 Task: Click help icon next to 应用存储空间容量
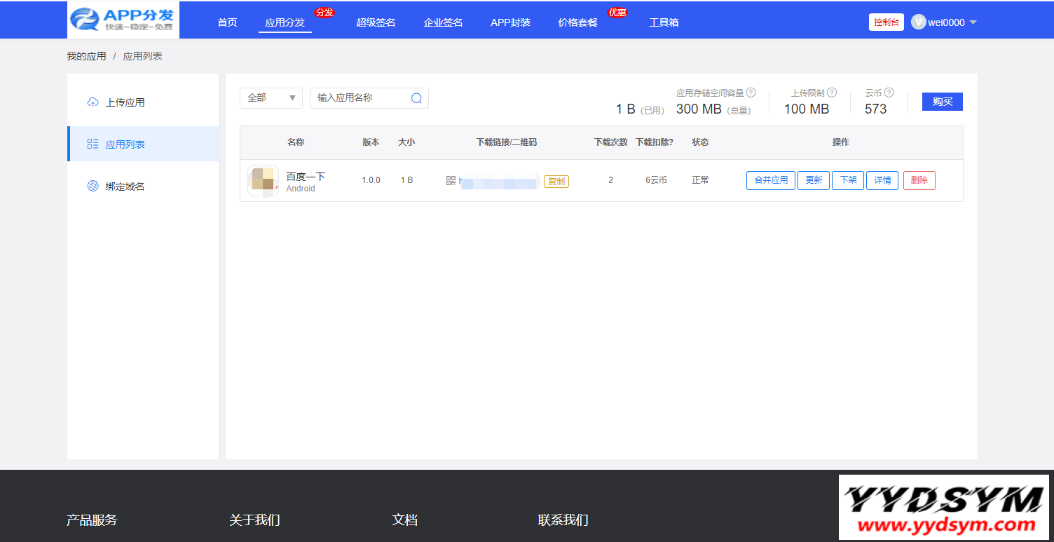[751, 93]
